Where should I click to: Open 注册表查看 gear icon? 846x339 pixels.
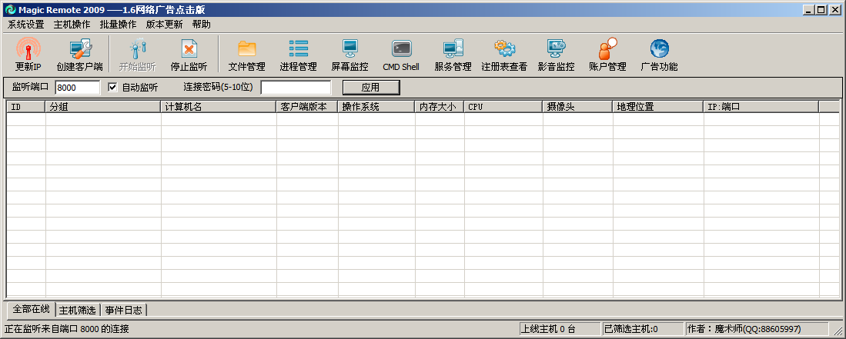(504, 49)
